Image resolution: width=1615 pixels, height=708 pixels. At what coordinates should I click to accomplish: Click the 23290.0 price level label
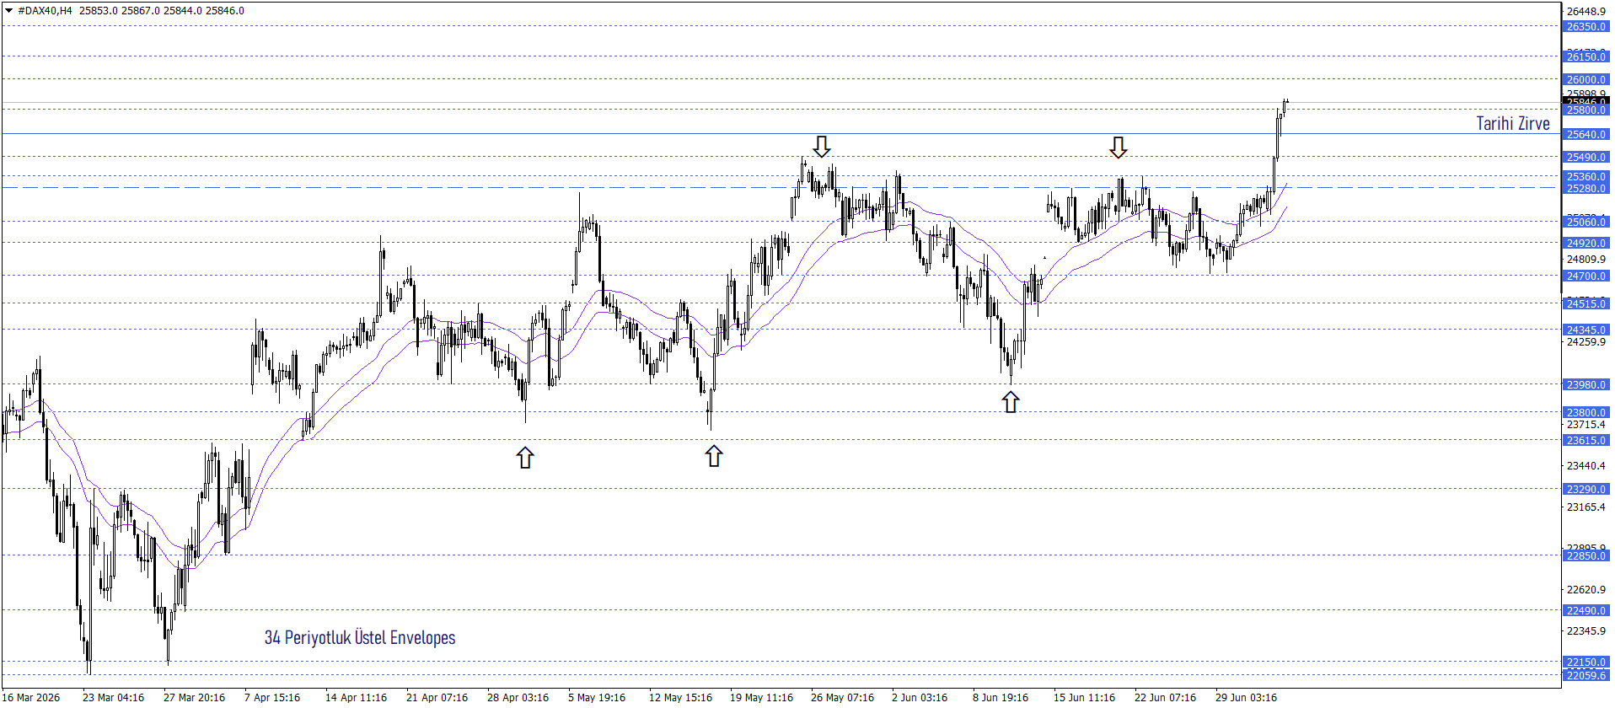tap(1586, 490)
